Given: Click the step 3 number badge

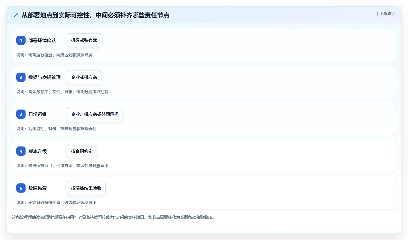Looking at the screenshot, I should [x=21, y=114].
